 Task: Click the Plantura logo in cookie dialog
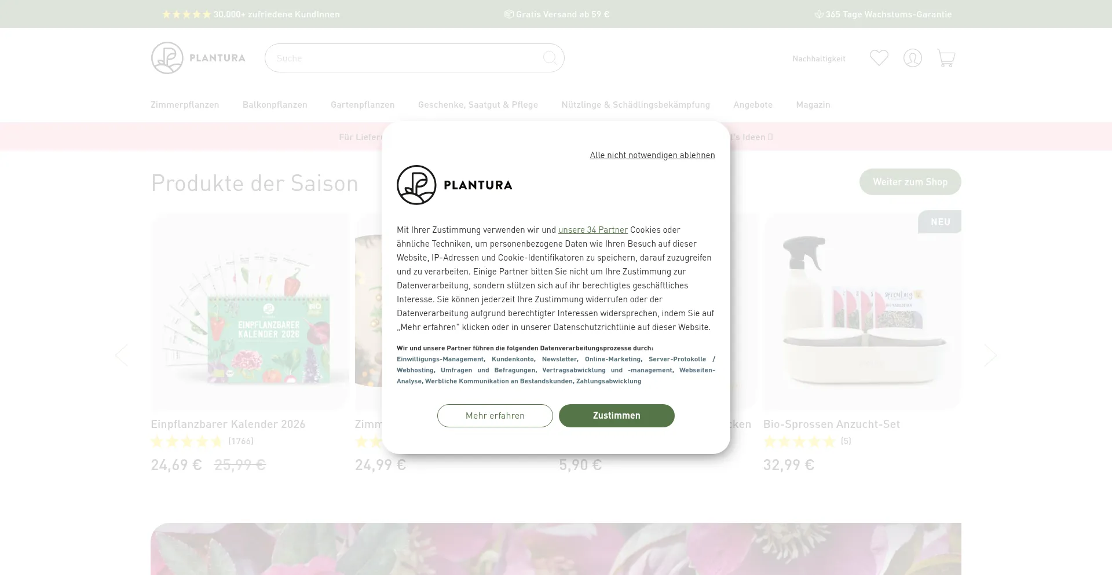tap(455, 185)
